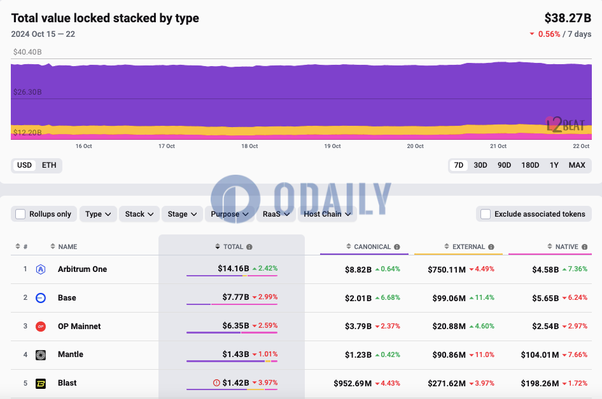Click the info icon beside TOTAL header
Viewport: 602px width, 399px height.
(x=249, y=247)
